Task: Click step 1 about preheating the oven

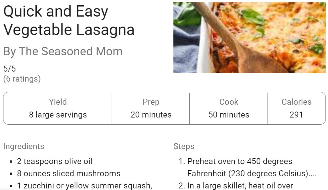Action: [240, 167]
